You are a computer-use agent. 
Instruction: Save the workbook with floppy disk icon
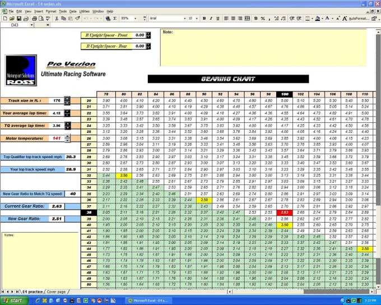(x=19, y=19)
